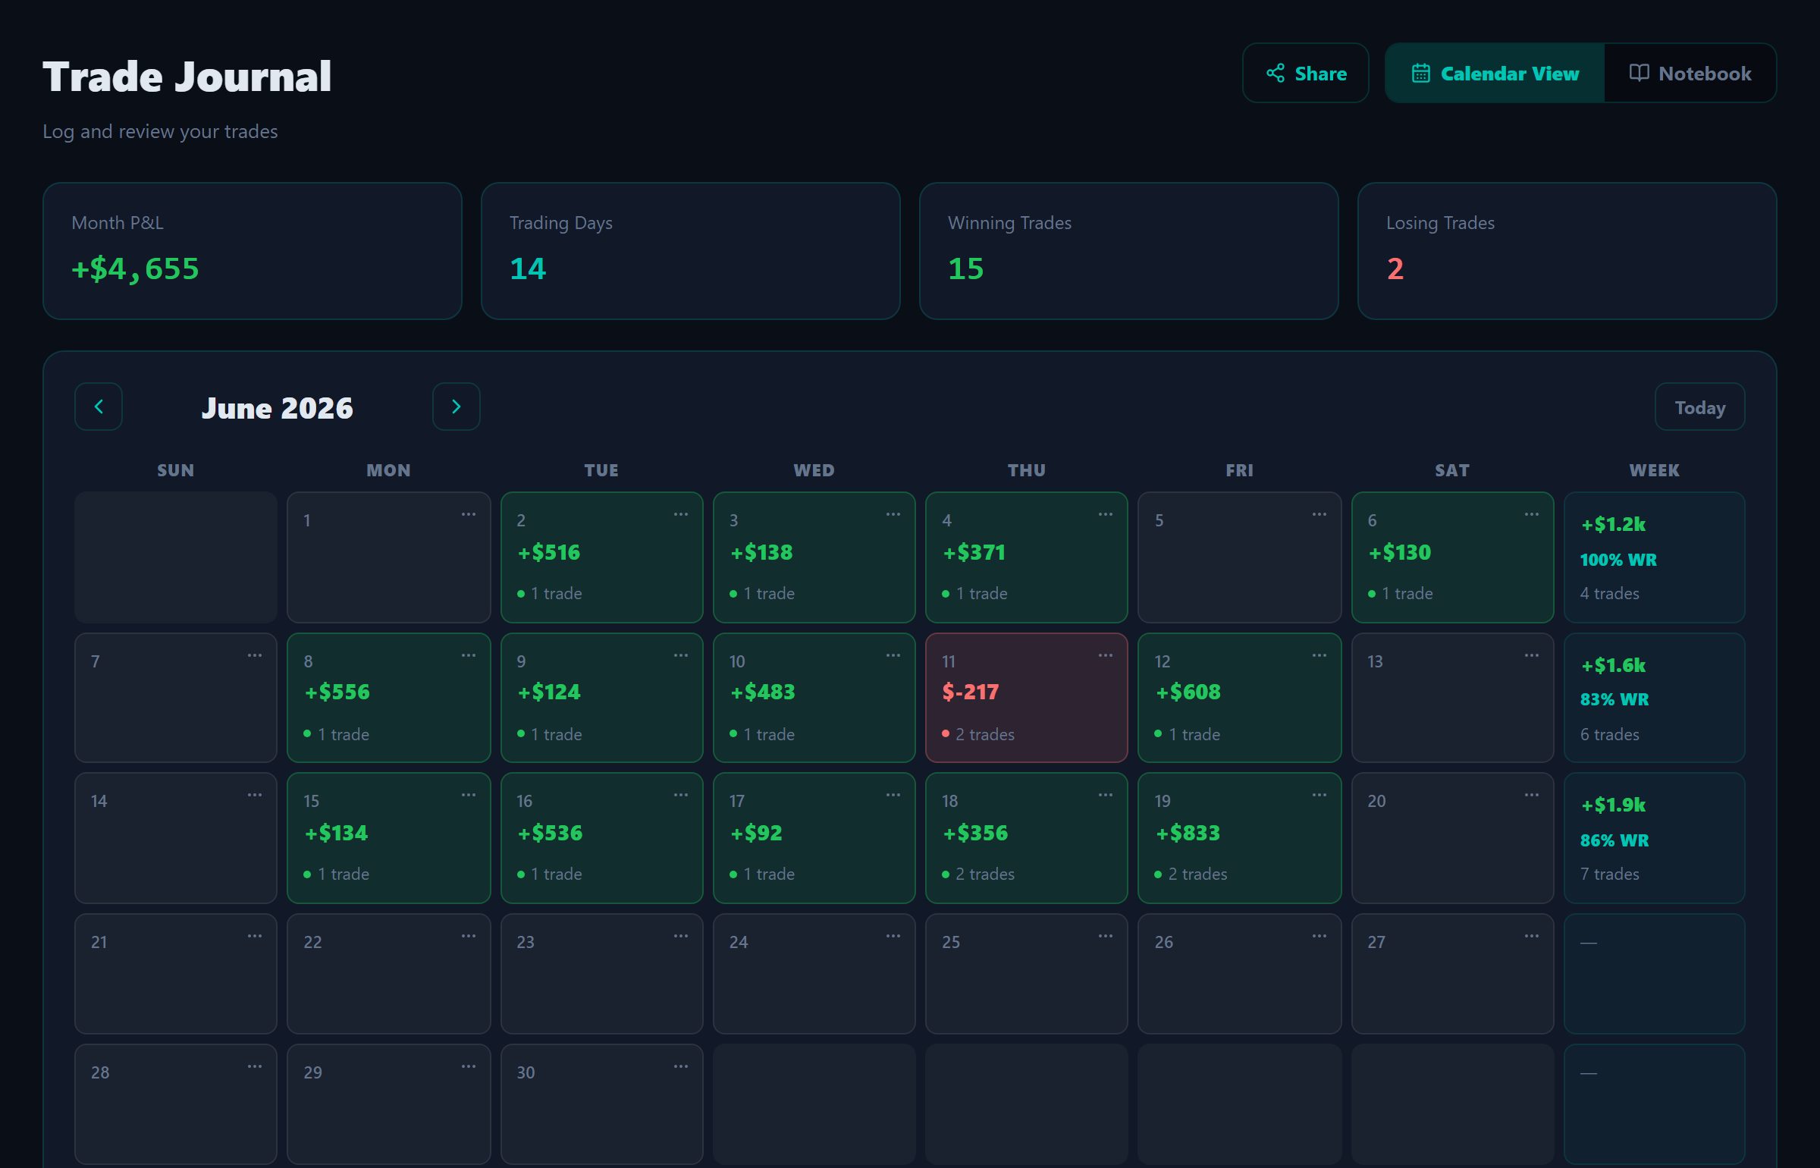
Task: Click the THU column header
Action: [1026, 470]
